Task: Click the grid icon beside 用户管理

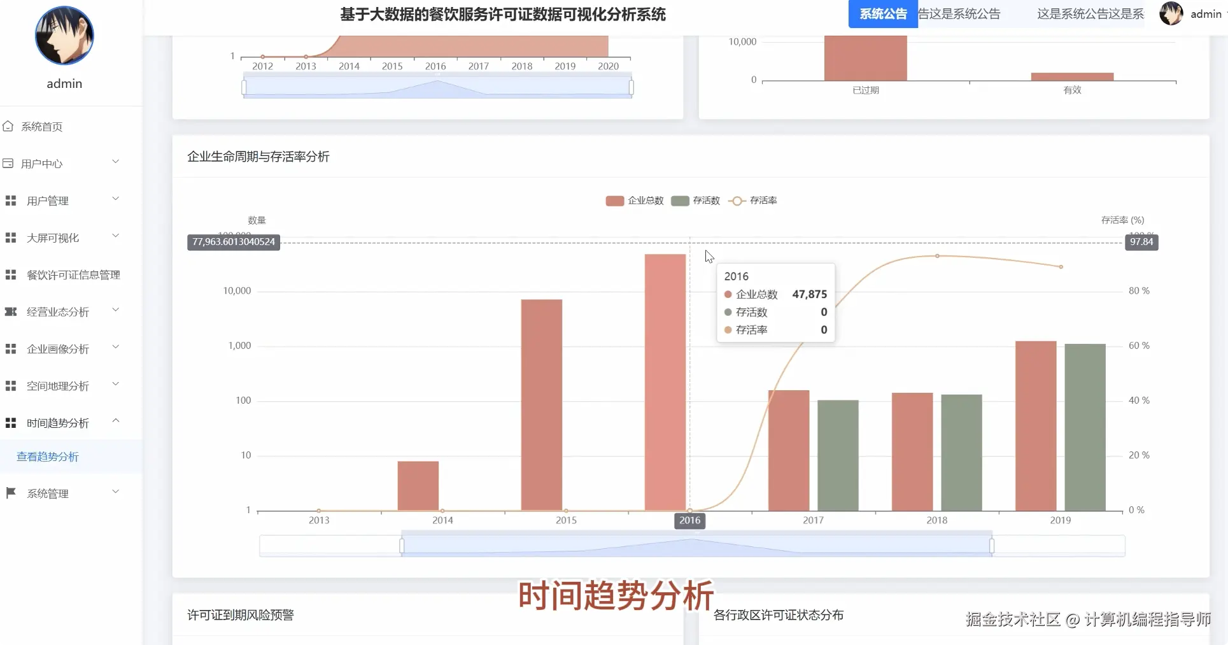Action: pos(11,201)
